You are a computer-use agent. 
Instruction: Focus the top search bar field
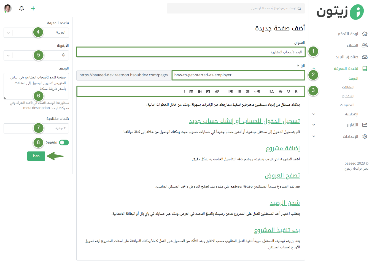(236, 9)
